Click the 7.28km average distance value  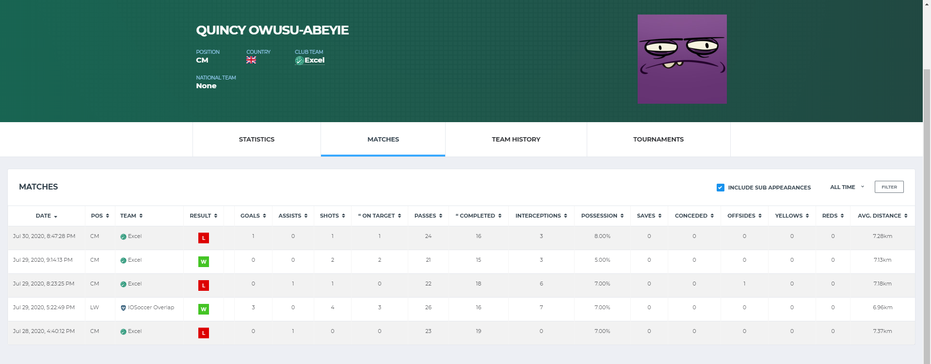(883, 237)
